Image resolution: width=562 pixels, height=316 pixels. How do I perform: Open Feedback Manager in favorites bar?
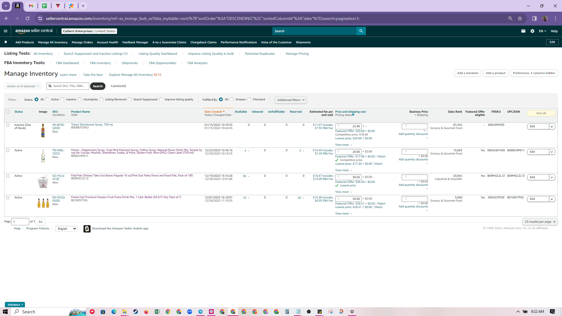(135, 42)
